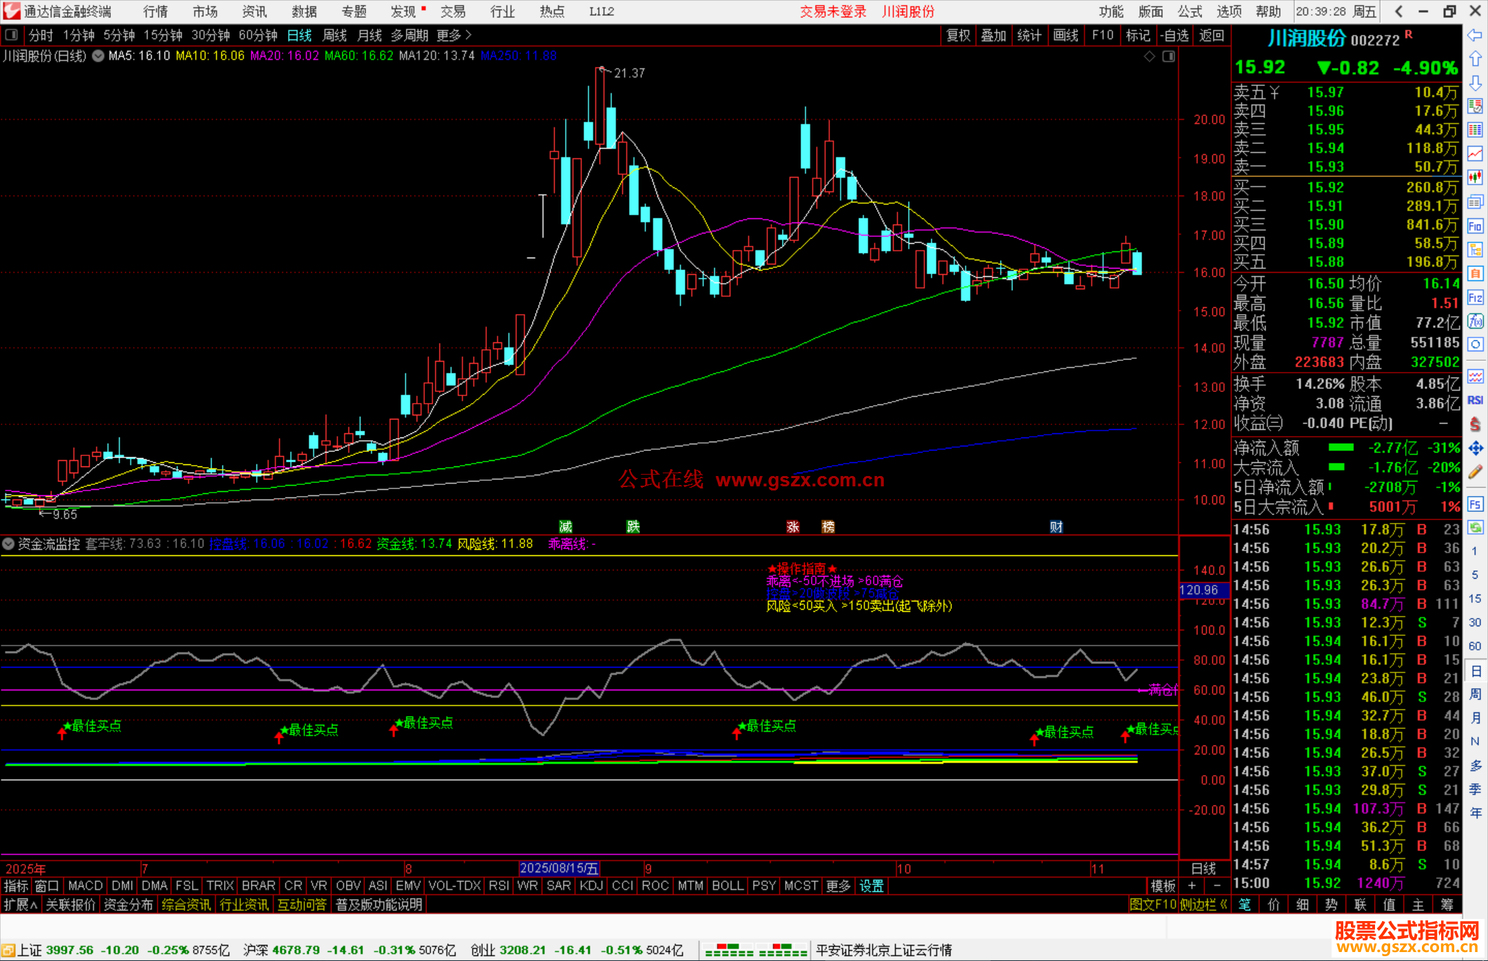Viewport: 1488px width, 961px height.
Task: Collapse the 侧边栏 sidebar
Action: tap(1203, 905)
